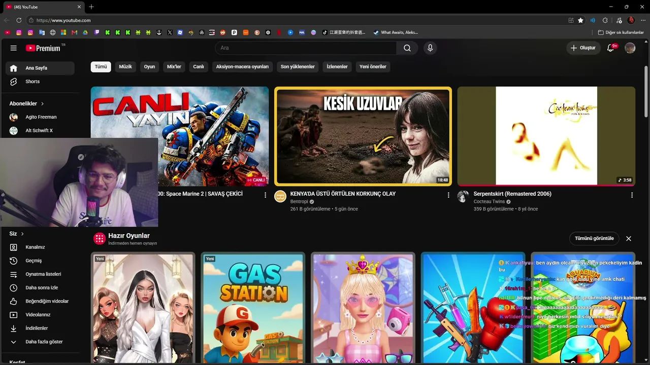
Task: Open Serpentskirt (Remastered 2006) video title
Action: click(x=512, y=194)
